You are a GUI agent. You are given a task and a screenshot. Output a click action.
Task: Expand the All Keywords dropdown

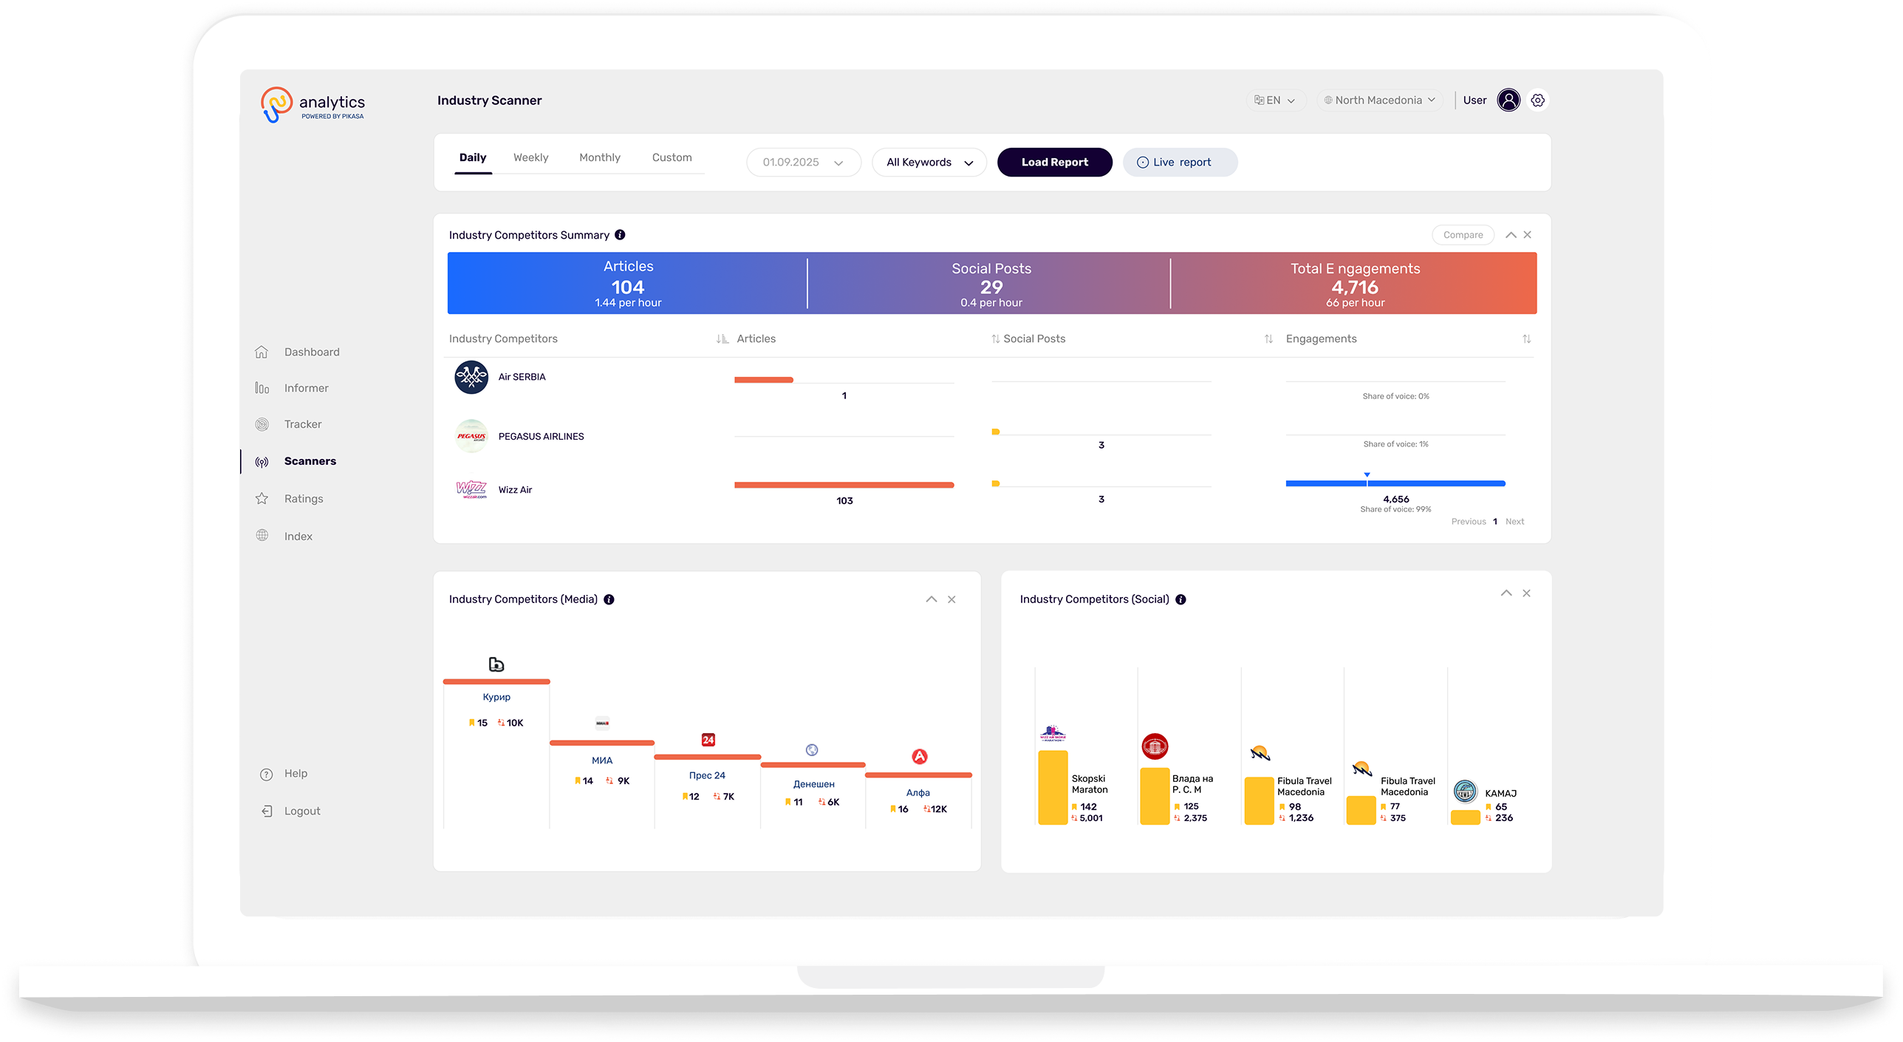pyautogui.click(x=929, y=163)
